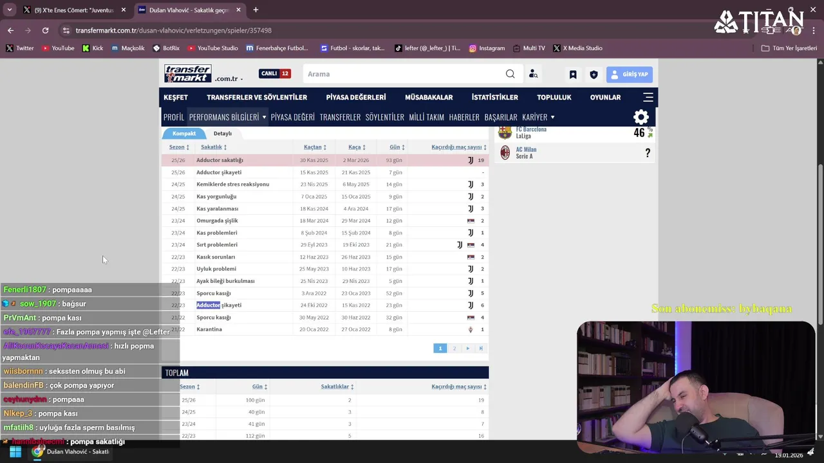Open the Haberler sub-navigation link
Viewport: 824px width, 463px height.
pyautogui.click(x=464, y=117)
